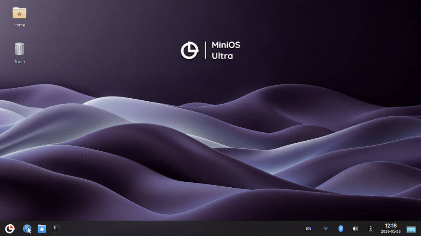421x236 pixels.
Task: Click the "Home" label under the folder
Action: click(19, 25)
